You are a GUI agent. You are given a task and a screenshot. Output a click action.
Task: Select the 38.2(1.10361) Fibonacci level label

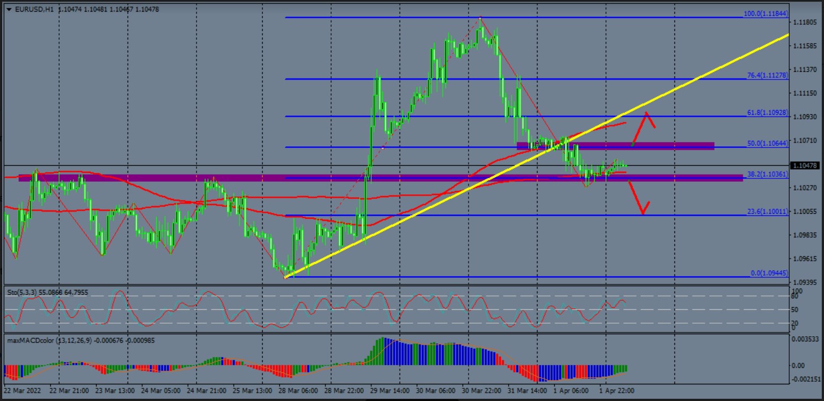(x=768, y=174)
